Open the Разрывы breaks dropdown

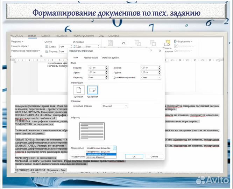click(17, 41)
